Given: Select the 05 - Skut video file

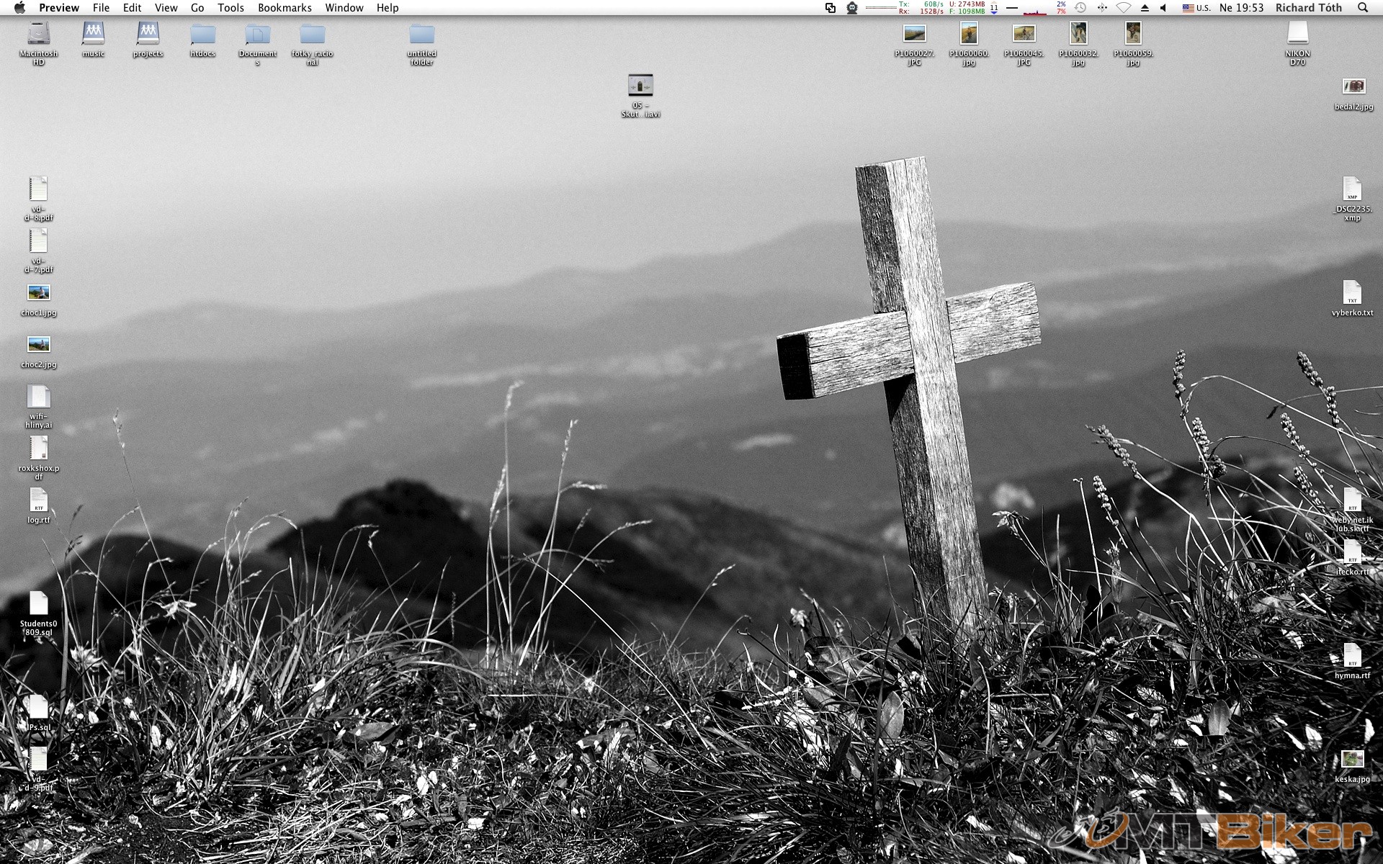Looking at the screenshot, I should 640,86.
